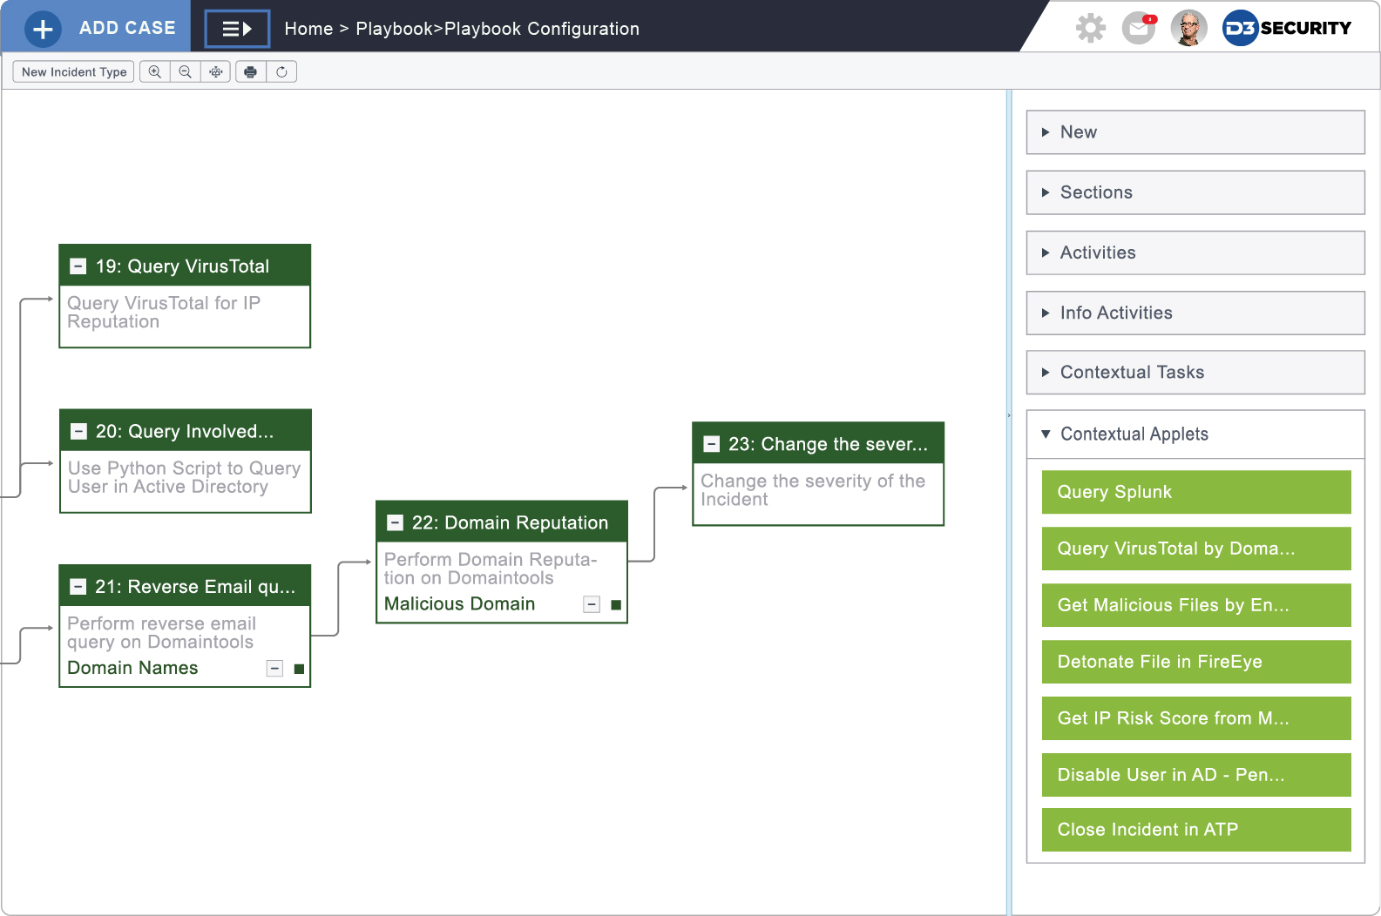This screenshot has height=916, width=1381.
Task: Click the fit-to-screen pan icon
Action: coord(215,71)
